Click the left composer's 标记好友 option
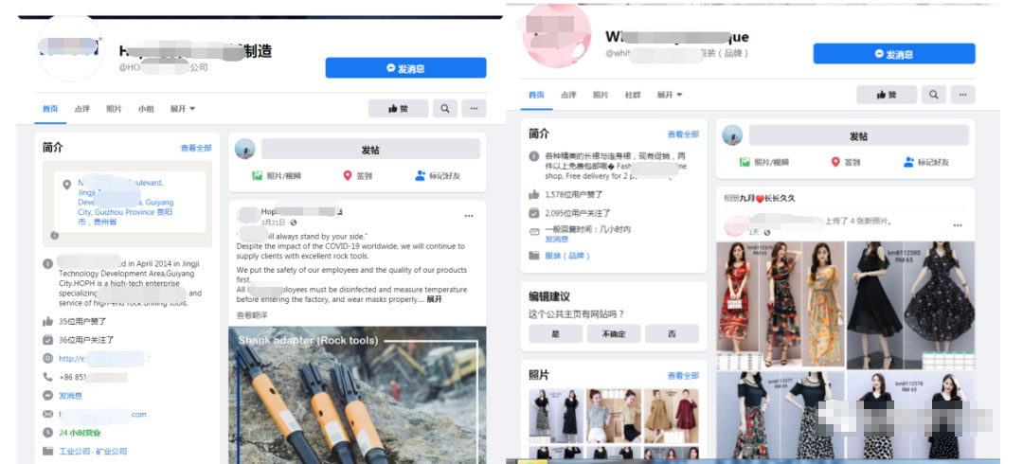 [438, 175]
